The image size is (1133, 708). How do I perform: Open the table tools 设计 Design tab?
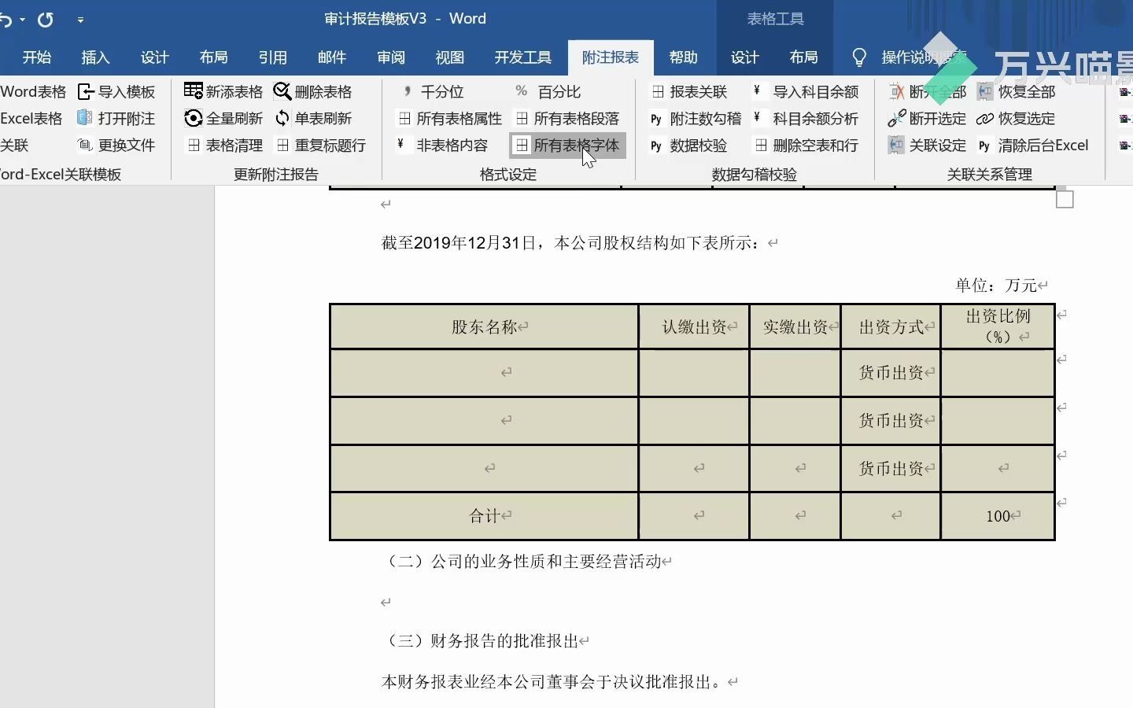pos(745,57)
